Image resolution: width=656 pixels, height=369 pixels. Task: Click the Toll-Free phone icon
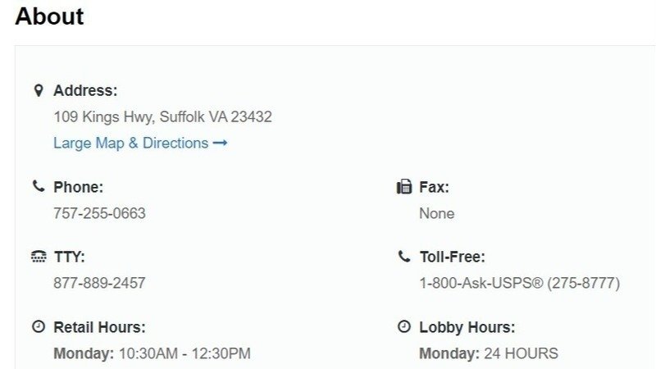(403, 257)
